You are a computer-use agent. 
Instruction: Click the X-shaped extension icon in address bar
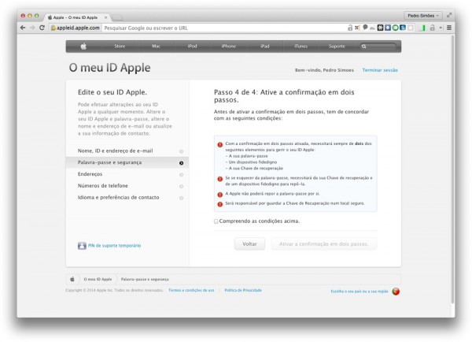(357, 28)
